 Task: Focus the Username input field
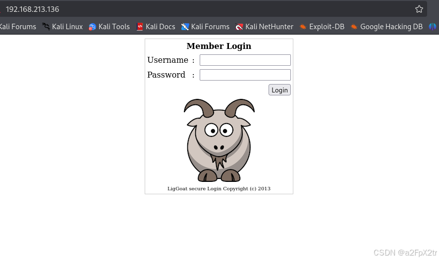coord(245,60)
